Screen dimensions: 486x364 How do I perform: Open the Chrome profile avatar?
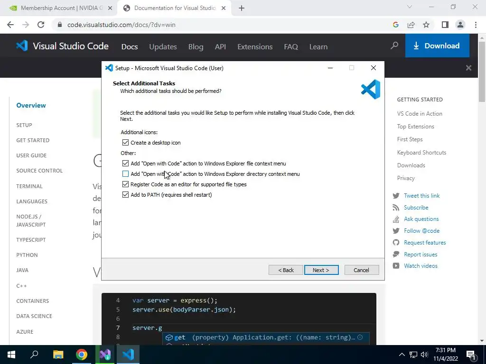click(x=460, y=25)
